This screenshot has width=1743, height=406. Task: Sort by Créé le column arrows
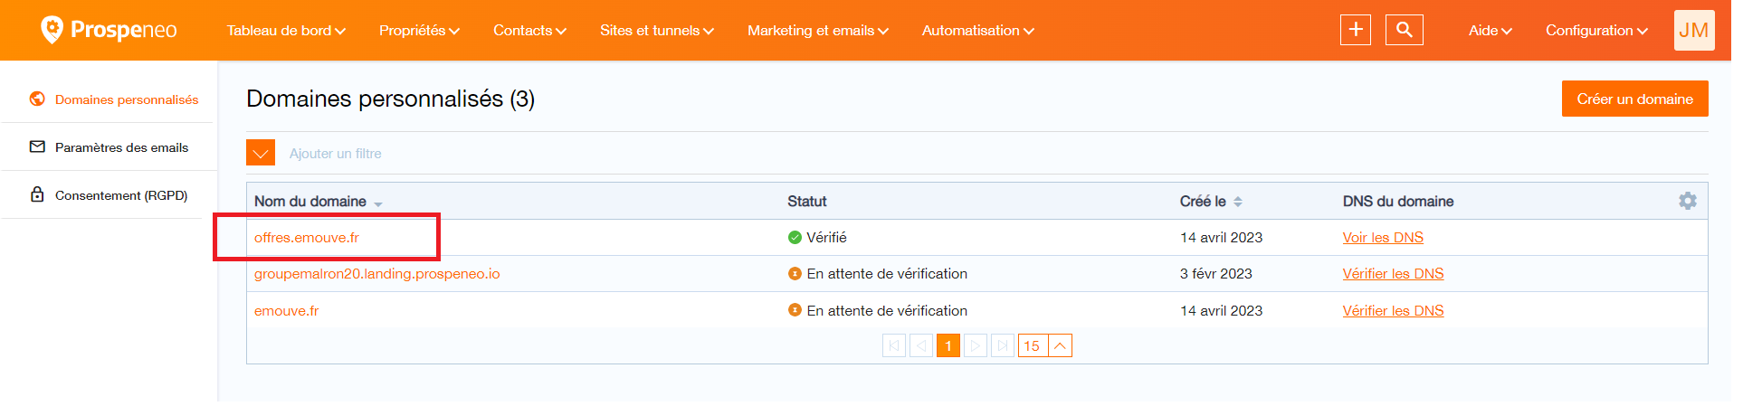point(1238,202)
